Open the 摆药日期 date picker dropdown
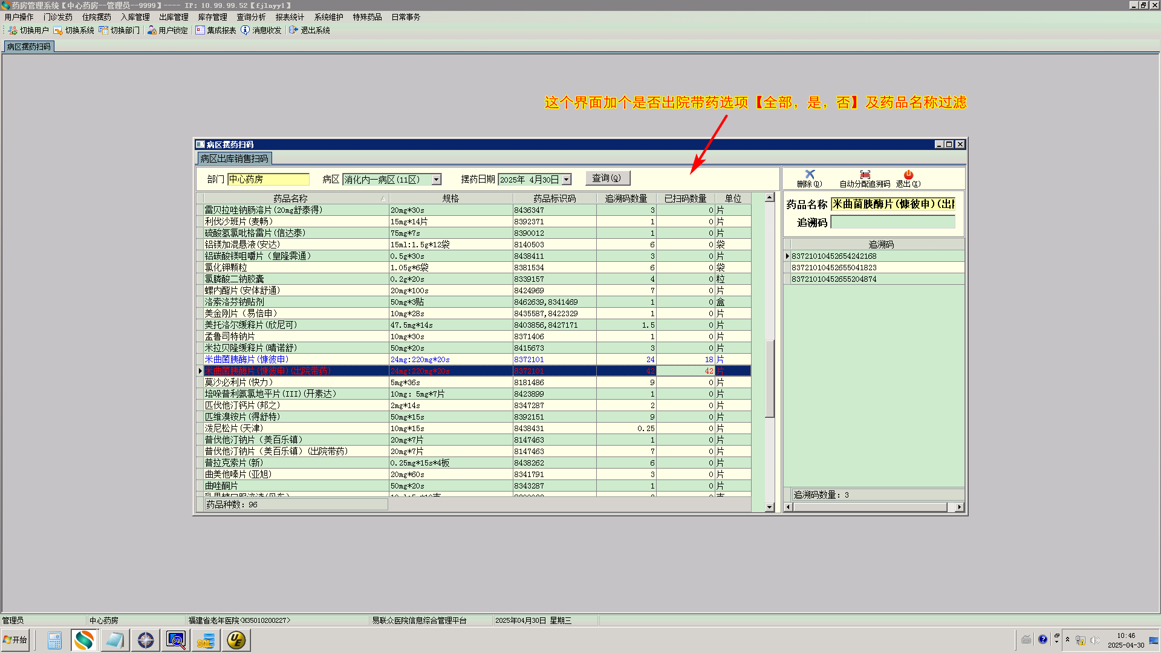This screenshot has height=653, width=1161. point(566,180)
